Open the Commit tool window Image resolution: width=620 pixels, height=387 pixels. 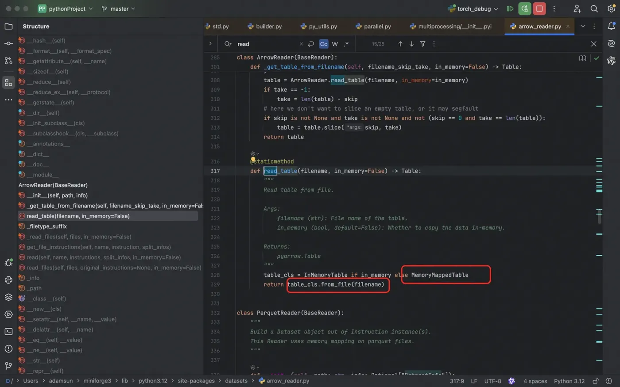[x=8, y=43]
